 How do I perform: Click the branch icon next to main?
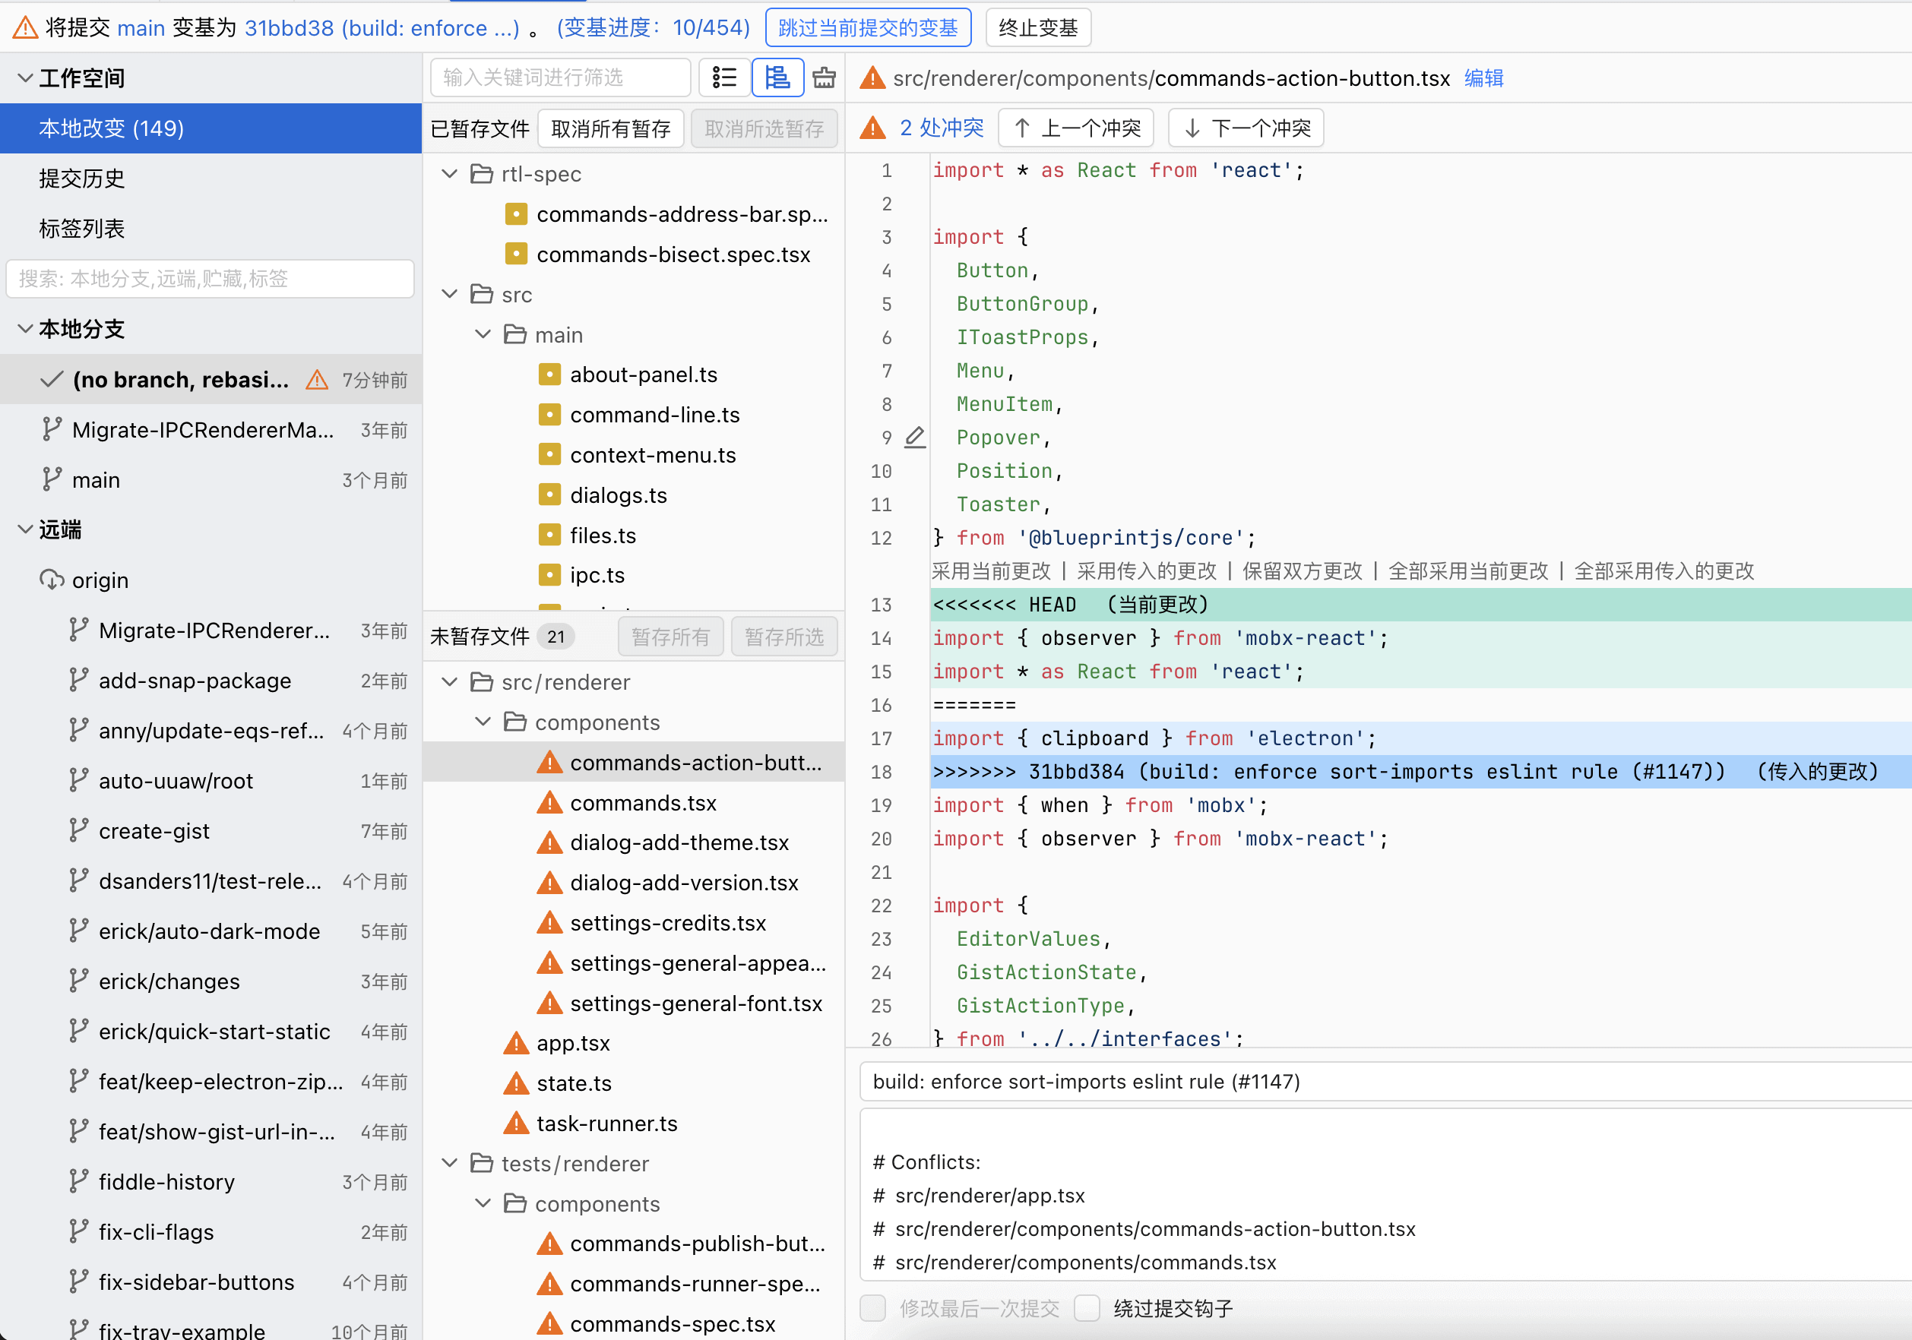click(x=52, y=479)
